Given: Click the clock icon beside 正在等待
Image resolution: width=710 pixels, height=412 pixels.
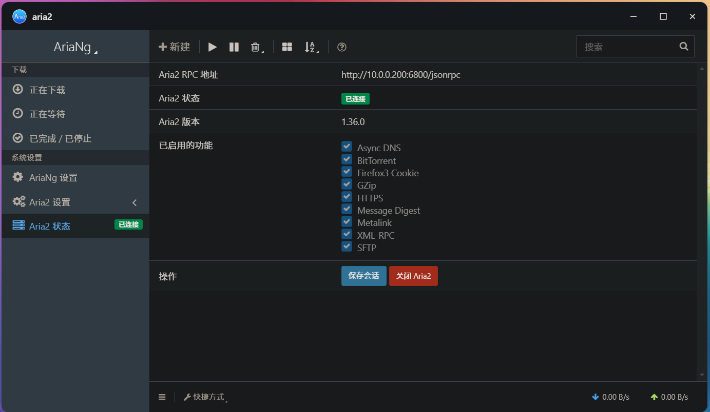Looking at the screenshot, I should tap(18, 113).
